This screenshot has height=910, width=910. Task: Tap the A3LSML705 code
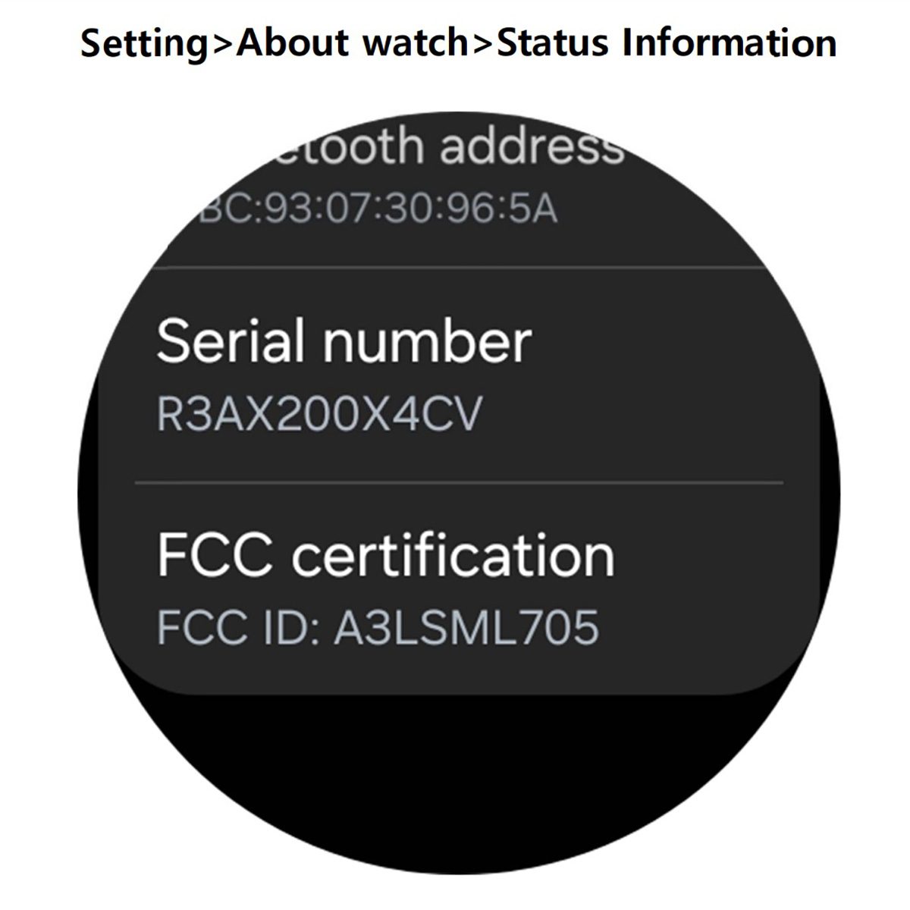[x=466, y=628]
